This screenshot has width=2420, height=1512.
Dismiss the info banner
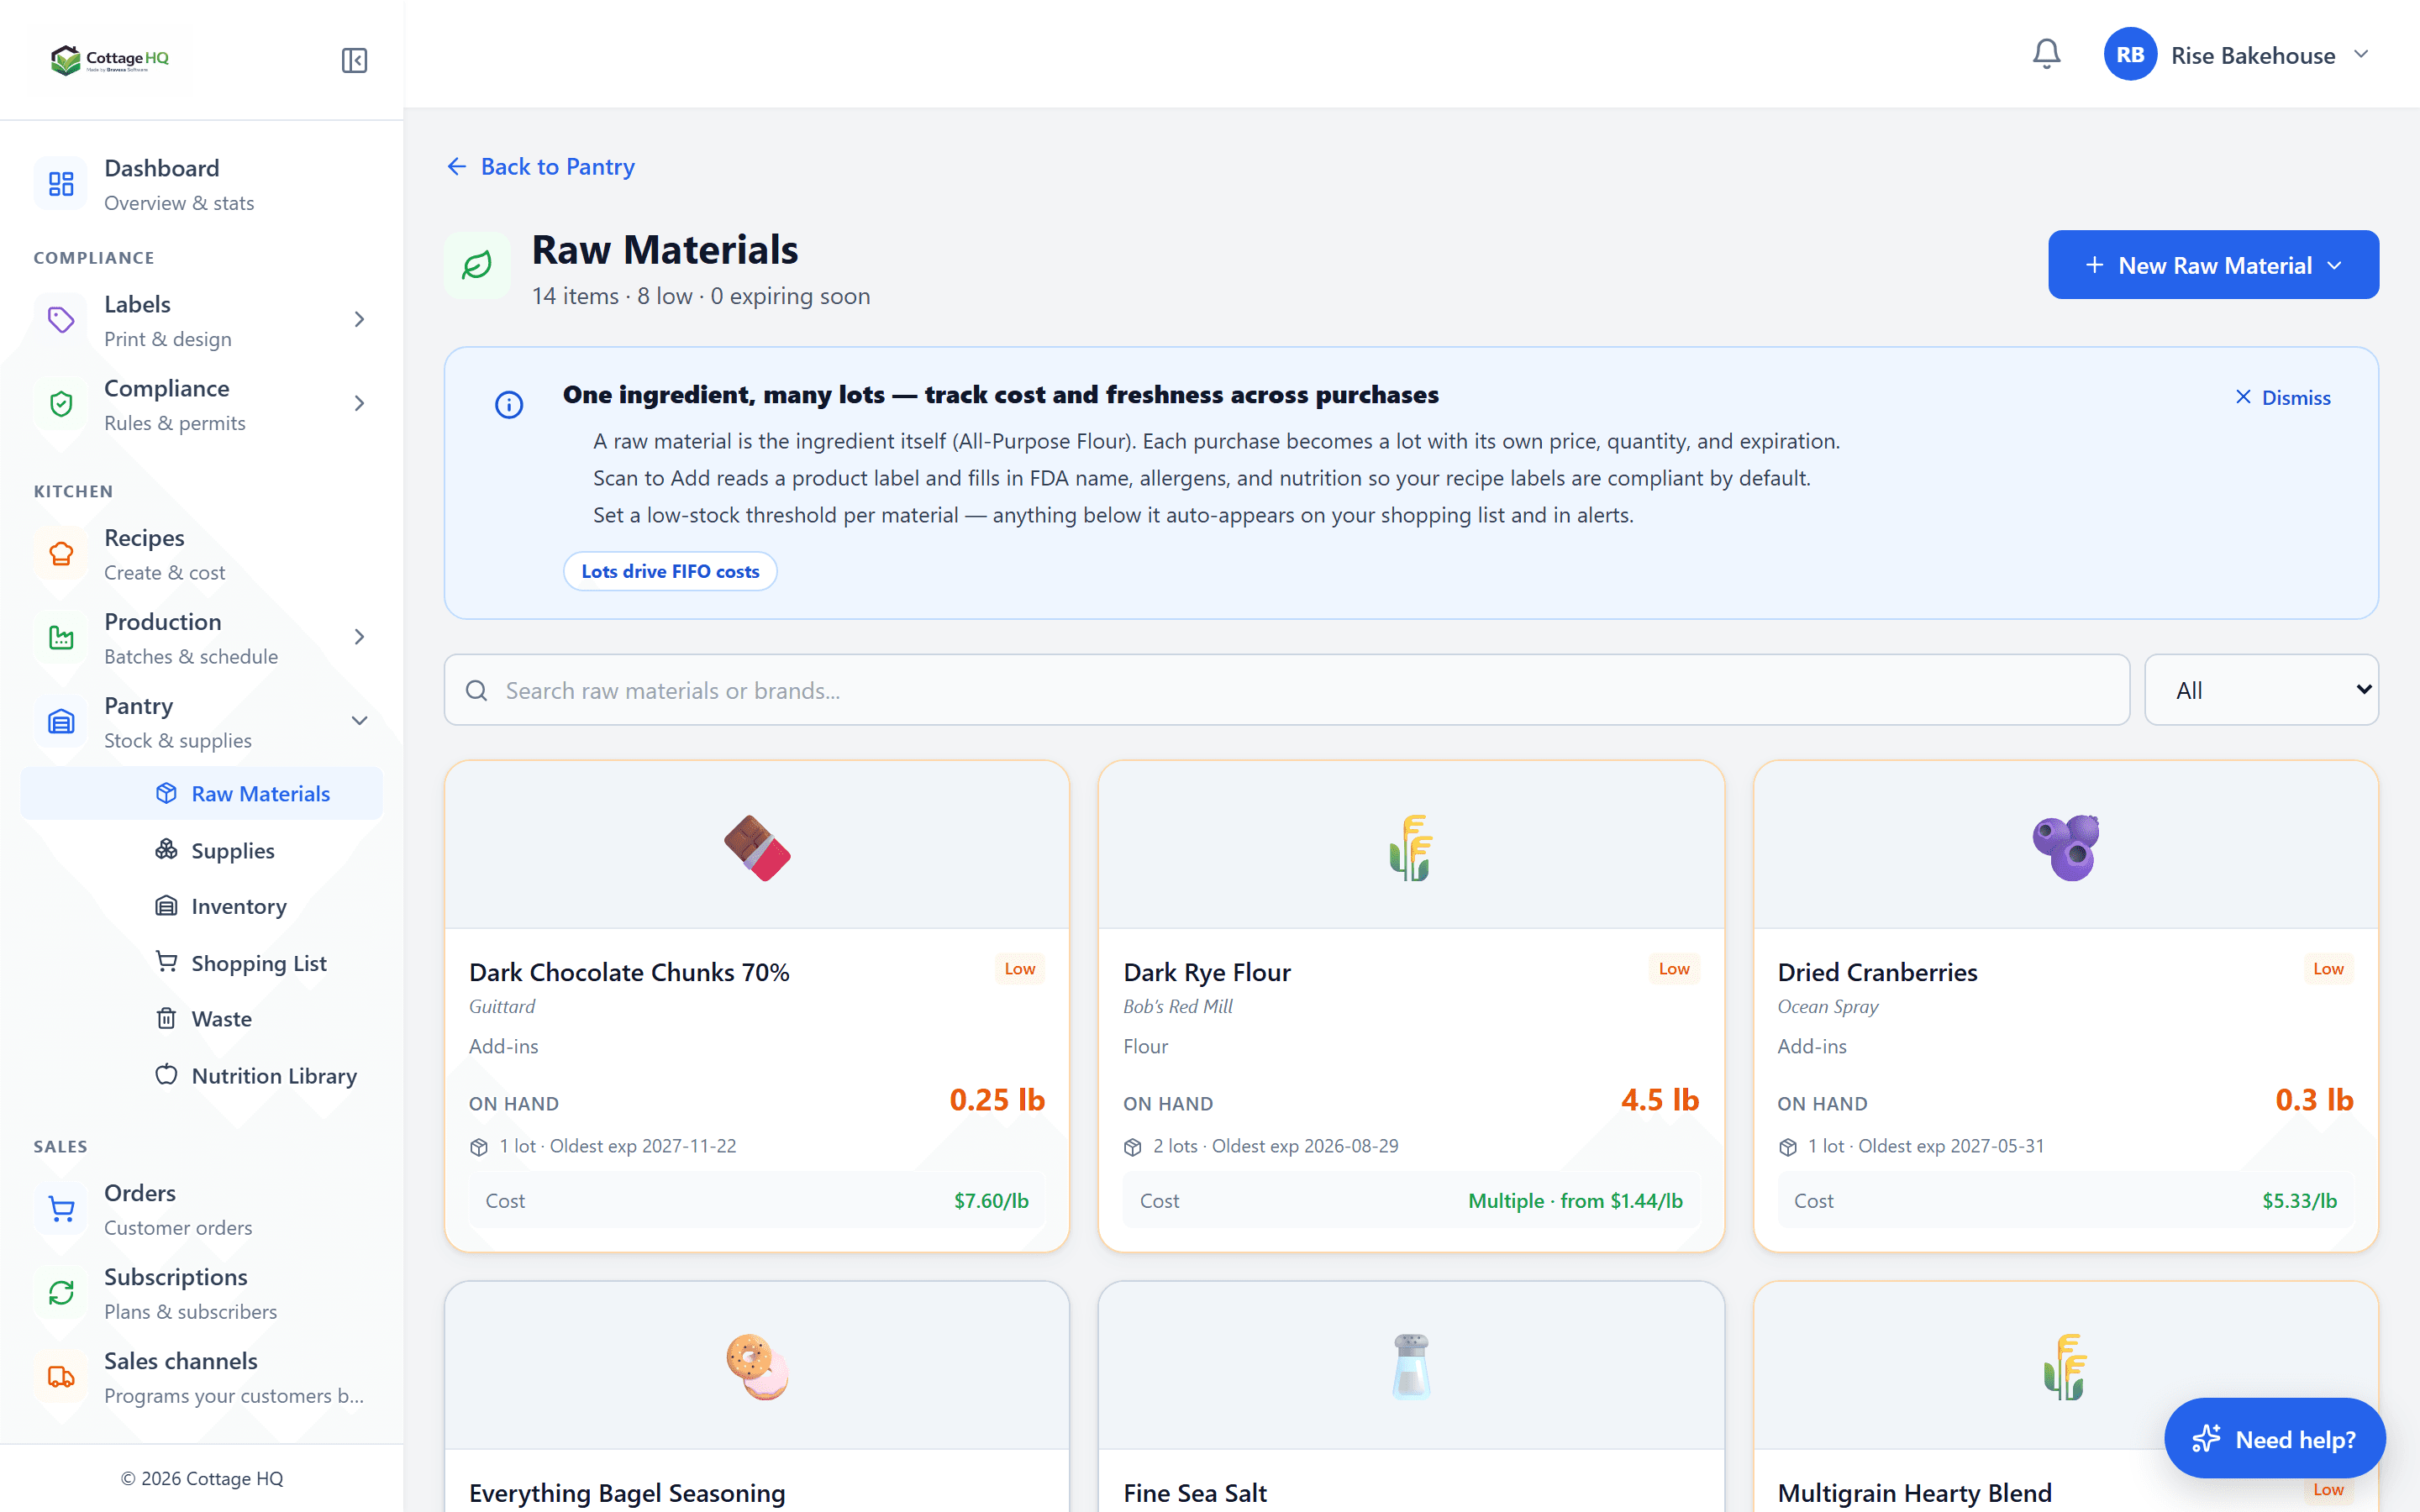pos(2282,398)
